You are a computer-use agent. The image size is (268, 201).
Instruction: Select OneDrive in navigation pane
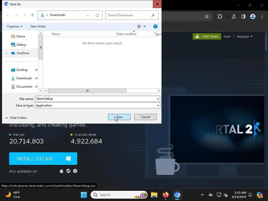tap(23, 53)
